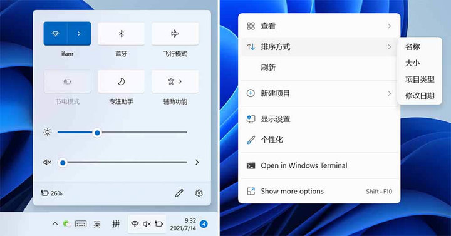451x236 pixels.
Task: Click the Windows Terminal icon
Action: click(x=251, y=165)
